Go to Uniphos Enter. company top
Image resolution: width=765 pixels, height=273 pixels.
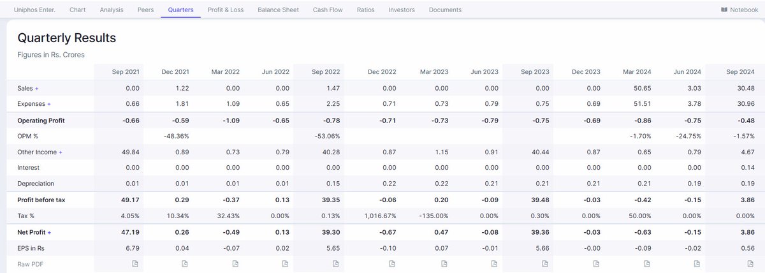(34, 10)
